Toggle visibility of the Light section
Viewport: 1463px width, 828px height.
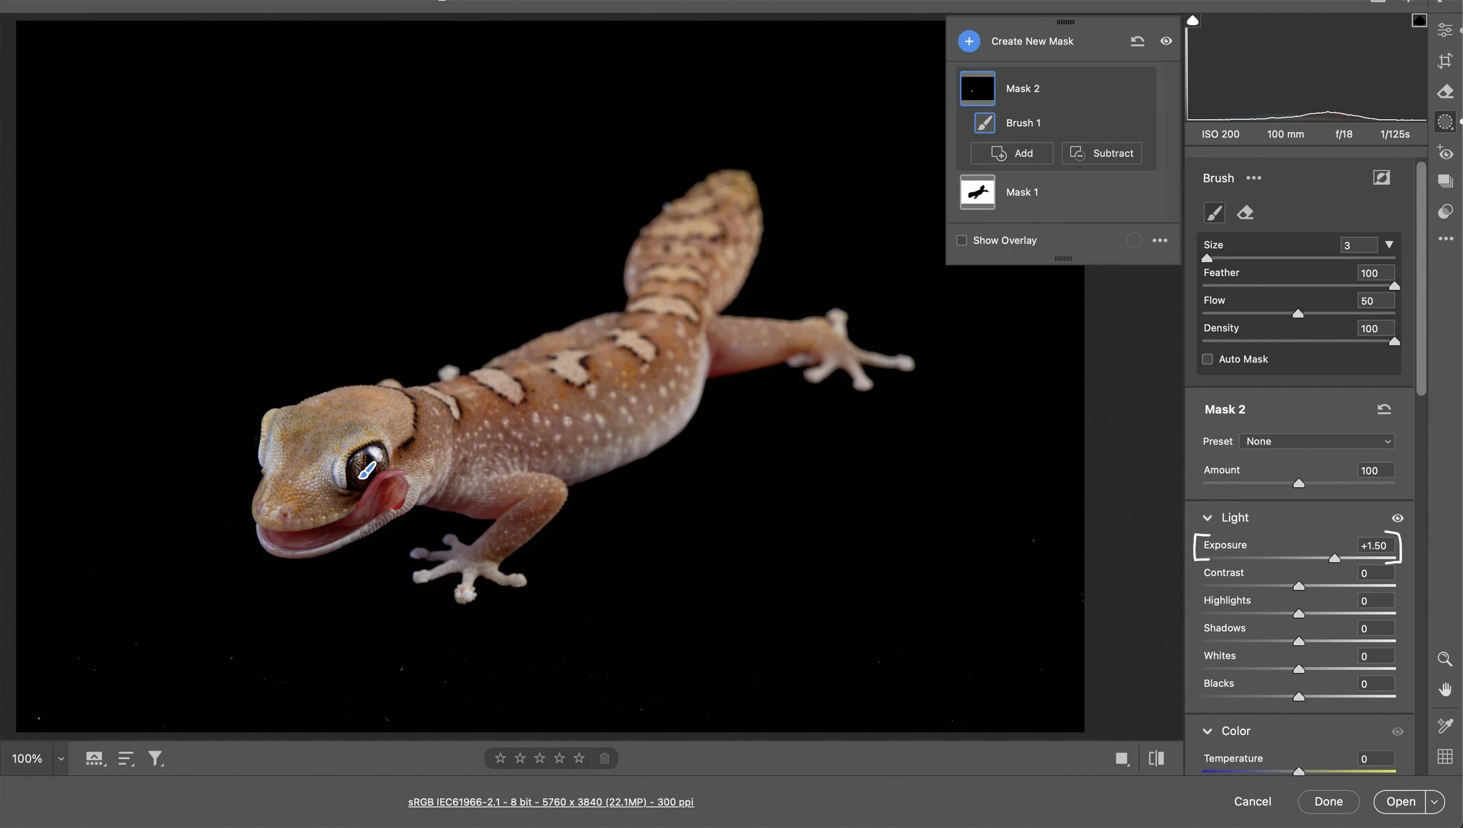click(1399, 518)
